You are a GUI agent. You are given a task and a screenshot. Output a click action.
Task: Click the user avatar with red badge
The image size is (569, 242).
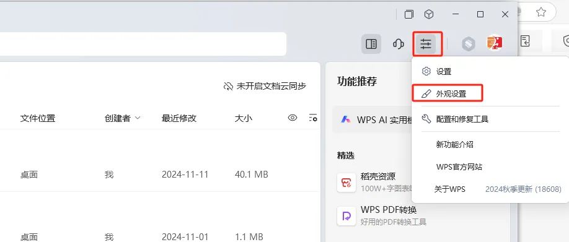pos(495,44)
